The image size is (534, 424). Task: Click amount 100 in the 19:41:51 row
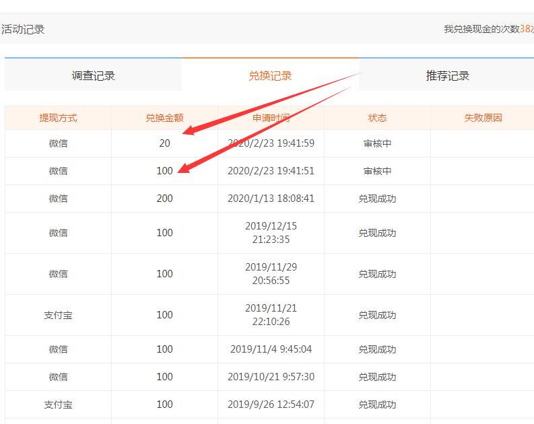pyautogui.click(x=164, y=171)
